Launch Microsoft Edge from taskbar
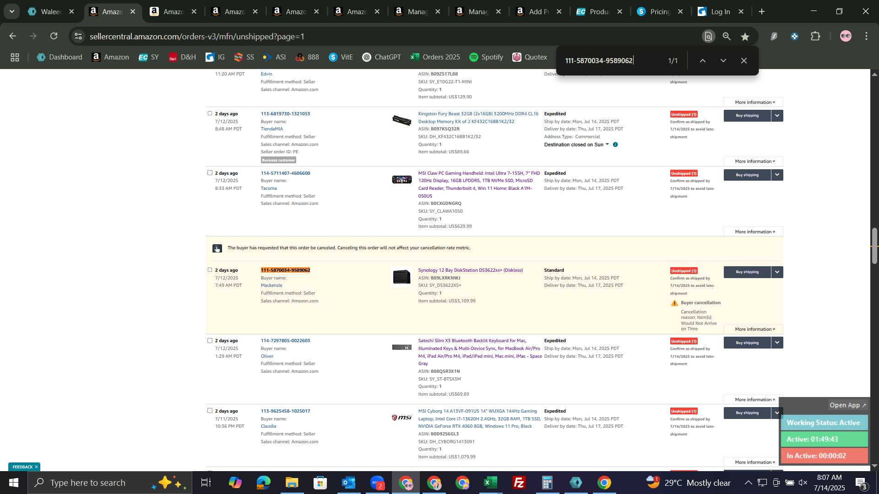 (x=264, y=483)
